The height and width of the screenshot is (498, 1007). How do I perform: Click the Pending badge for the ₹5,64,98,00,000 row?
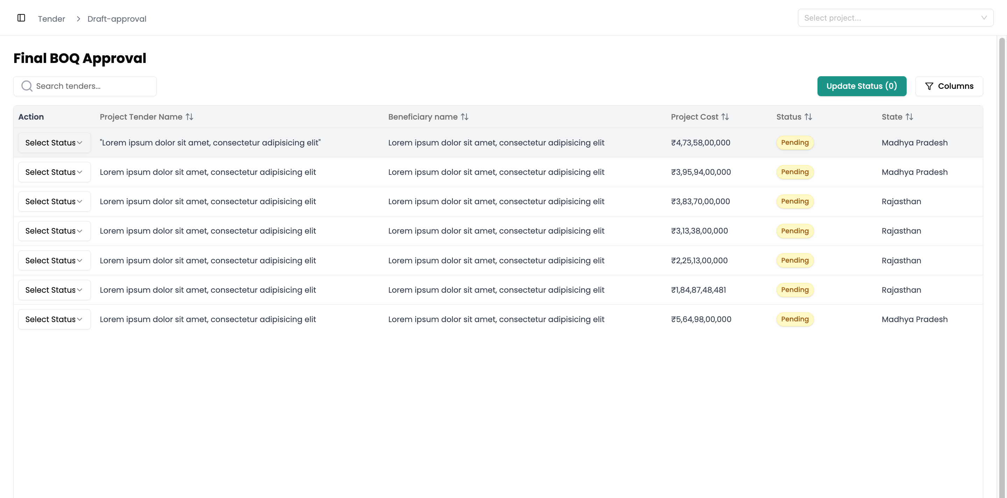tap(794, 319)
